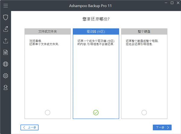This screenshot has height=134, width=181.
Task: Click the 驱动器 (分区) card header
Action: tap(96, 32)
